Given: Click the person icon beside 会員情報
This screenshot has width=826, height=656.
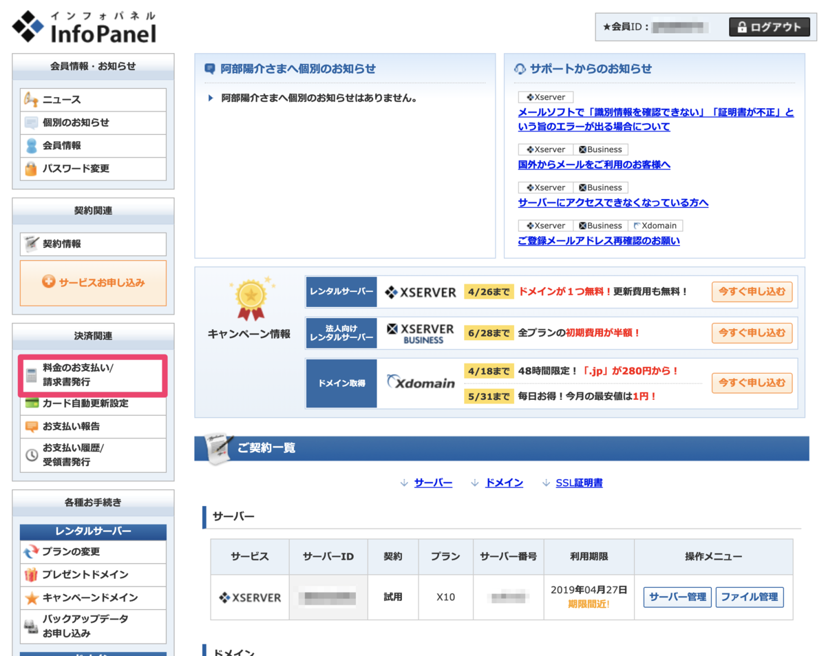Looking at the screenshot, I should 31,146.
